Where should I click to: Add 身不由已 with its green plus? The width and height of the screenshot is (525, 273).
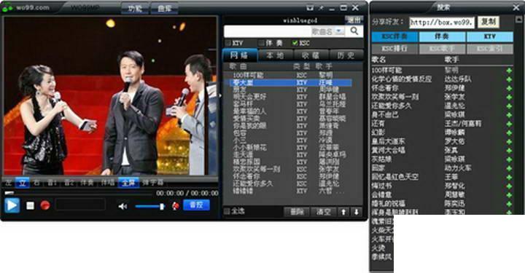coord(509,115)
